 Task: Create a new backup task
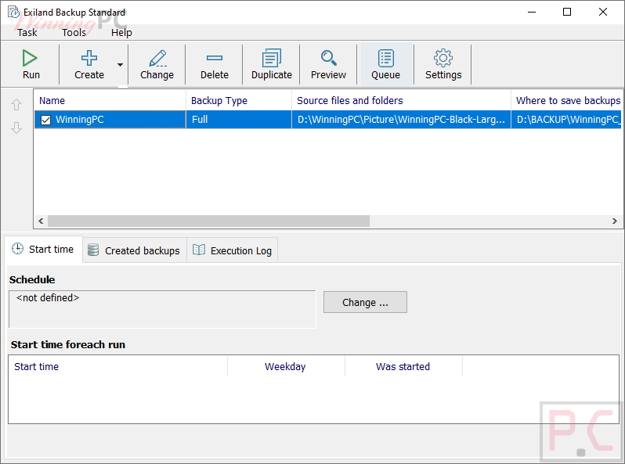(89, 64)
